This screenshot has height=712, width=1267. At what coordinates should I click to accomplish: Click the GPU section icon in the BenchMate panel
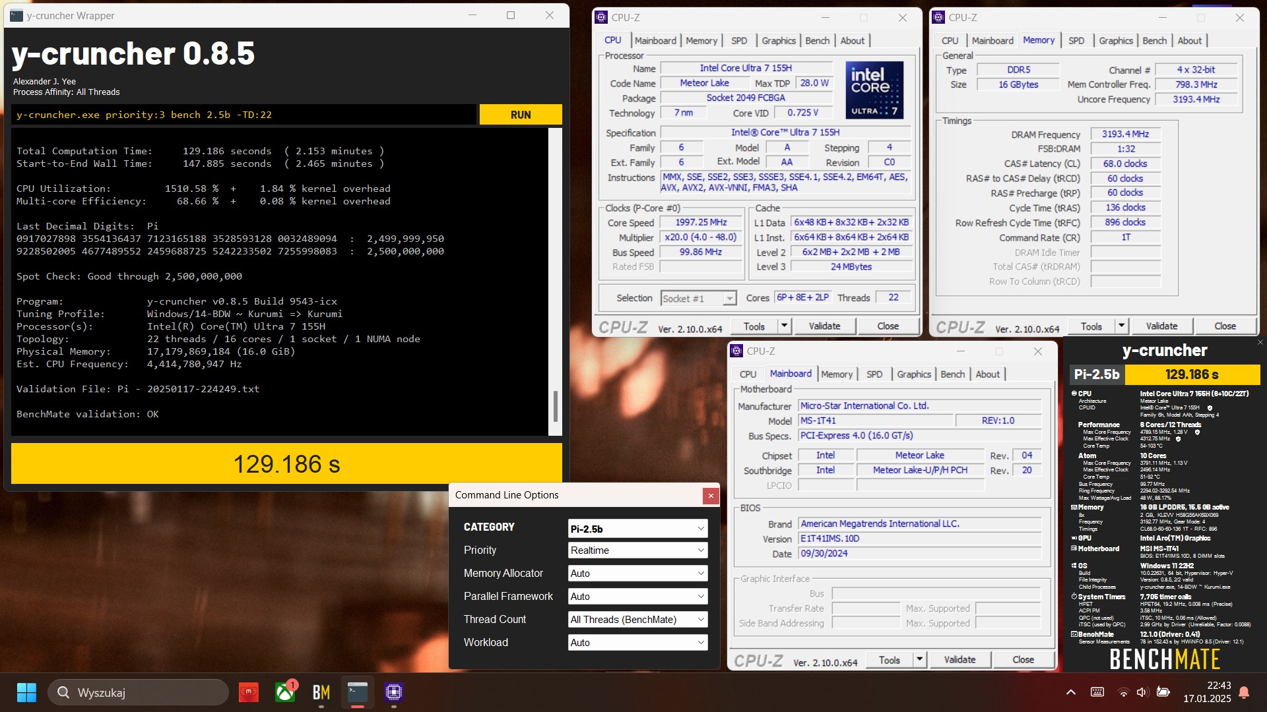click(x=1074, y=538)
